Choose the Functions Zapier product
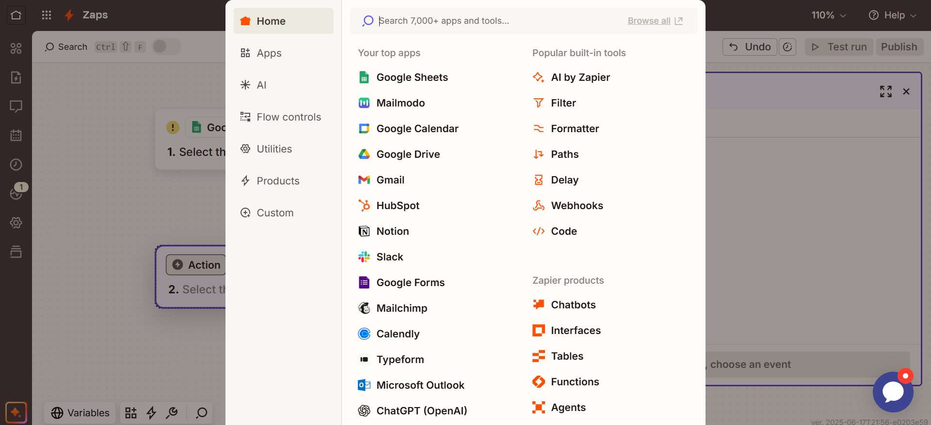This screenshot has height=425, width=931. pos(566,382)
